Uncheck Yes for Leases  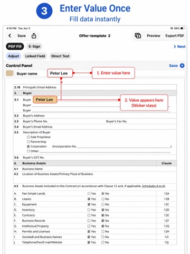tap(89, 199)
